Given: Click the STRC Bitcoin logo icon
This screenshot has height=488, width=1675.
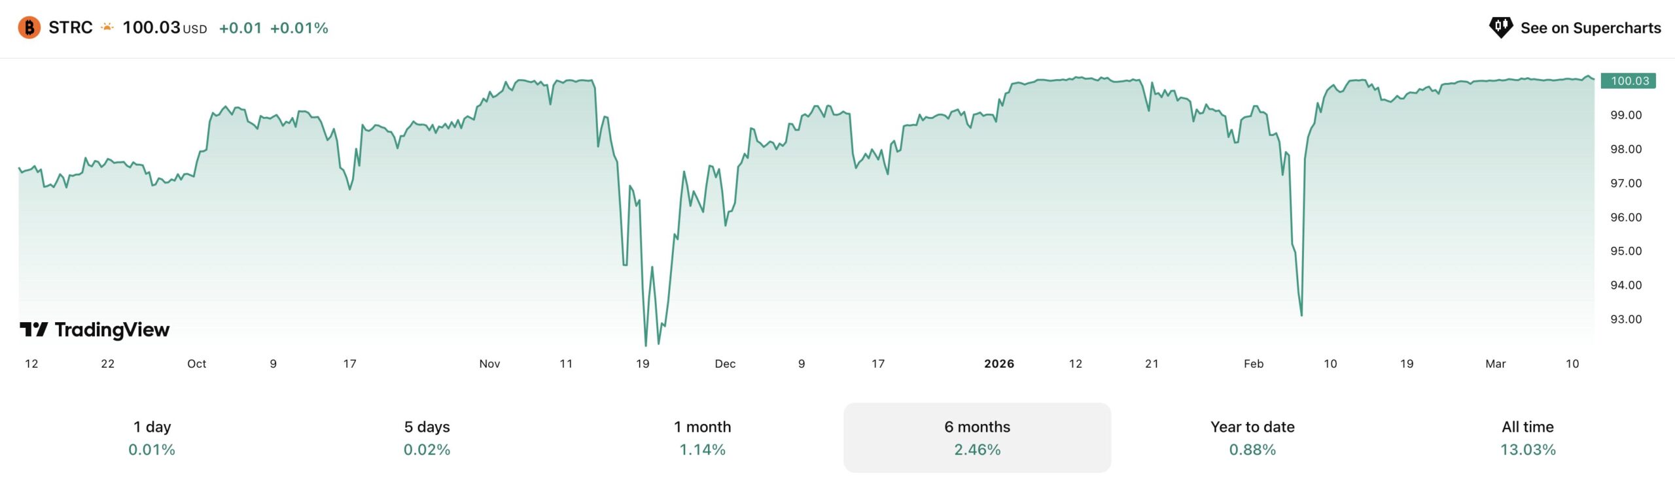Looking at the screenshot, I should click(29, 28).
